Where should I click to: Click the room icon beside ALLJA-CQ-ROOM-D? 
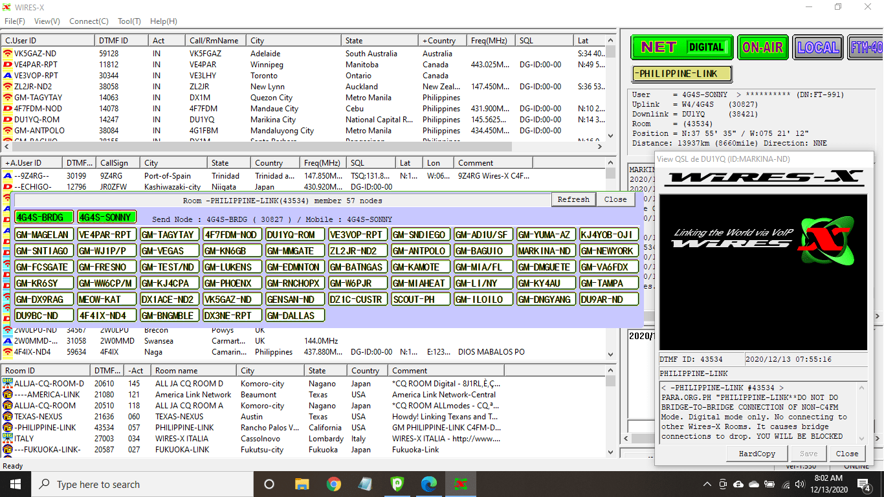tap(8, 384)
